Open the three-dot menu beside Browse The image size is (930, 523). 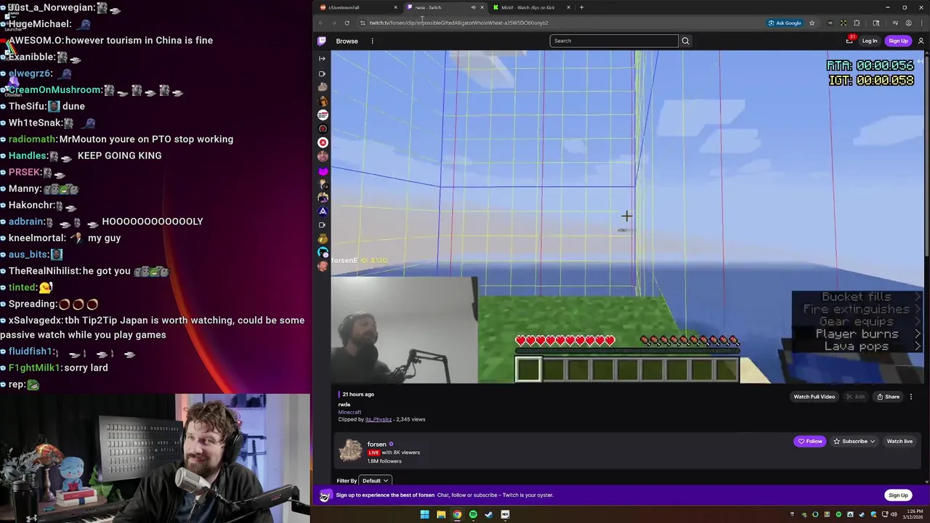[x=372, y=41]
